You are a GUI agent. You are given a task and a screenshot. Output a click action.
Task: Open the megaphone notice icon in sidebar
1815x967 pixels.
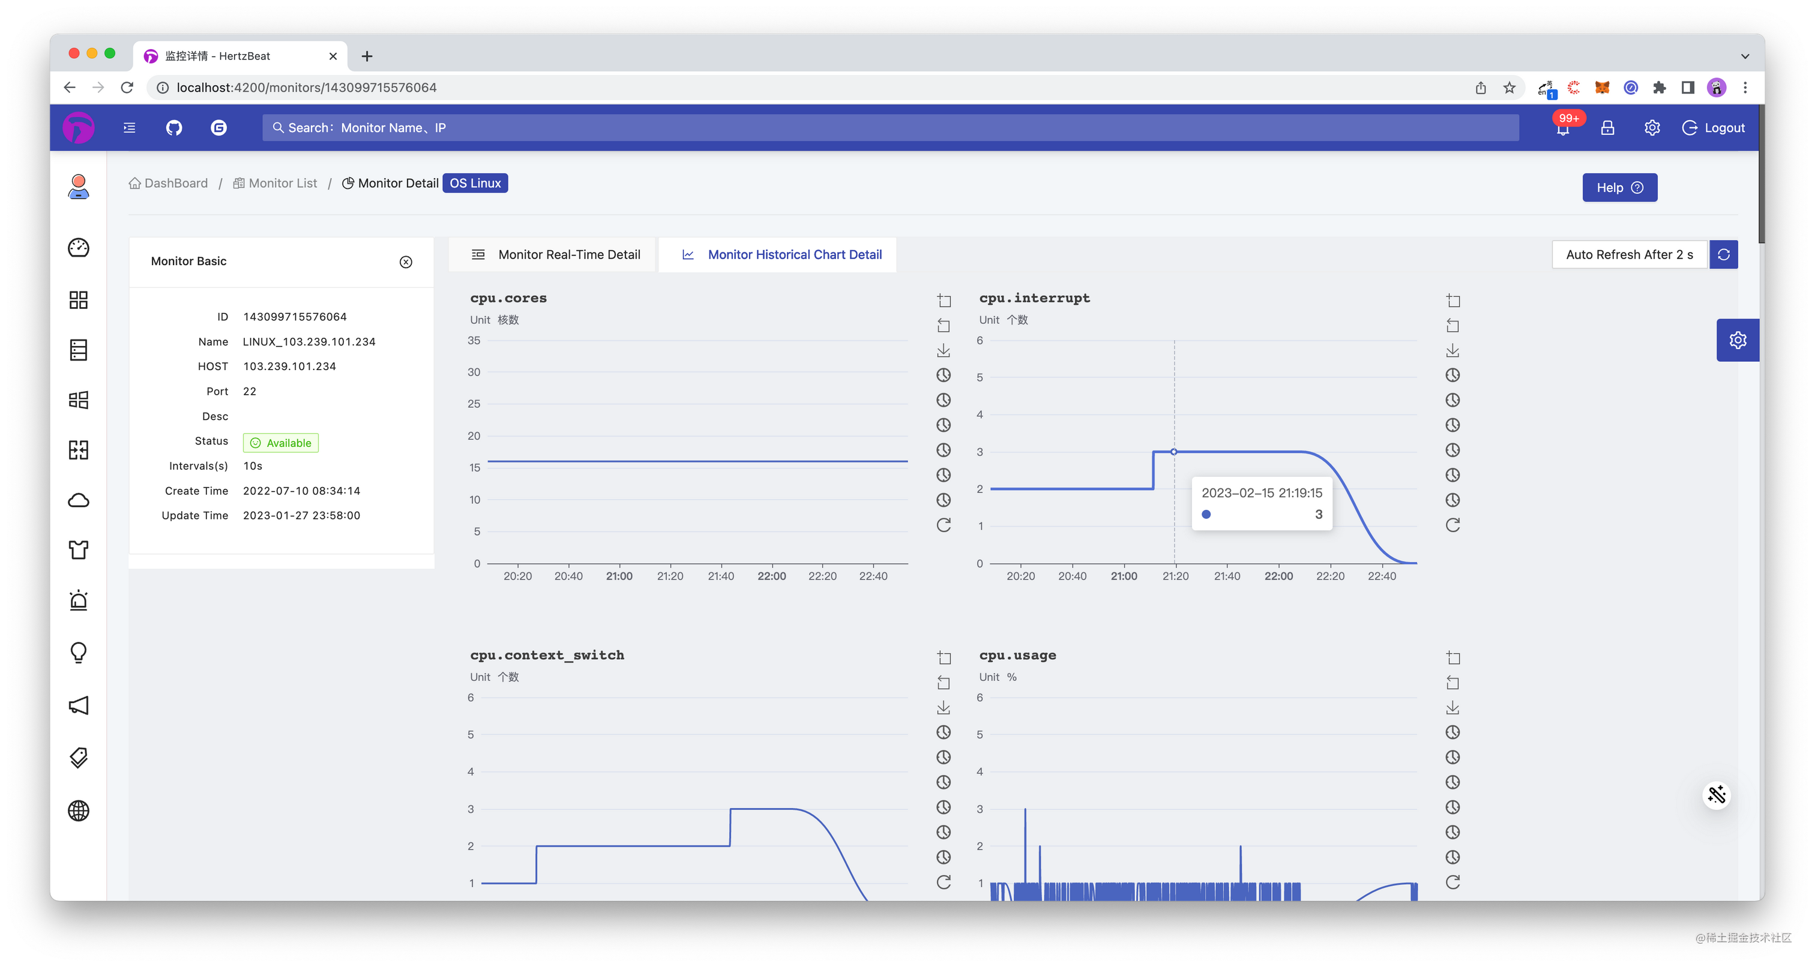click(78, 705)
